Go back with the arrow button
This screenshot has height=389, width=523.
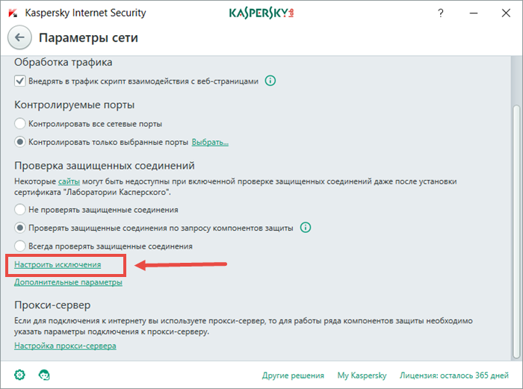pyautogui.click(x=19, y=37)
